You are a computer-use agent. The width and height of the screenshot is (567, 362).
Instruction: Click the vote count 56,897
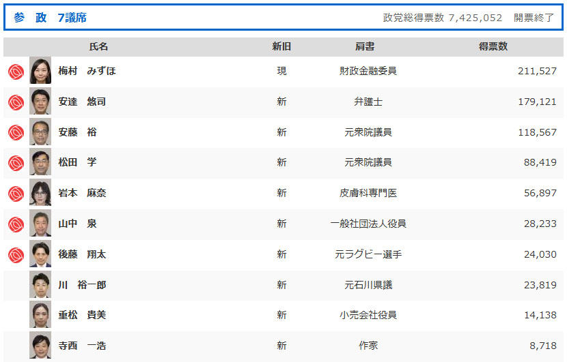[x=540, y=193]
